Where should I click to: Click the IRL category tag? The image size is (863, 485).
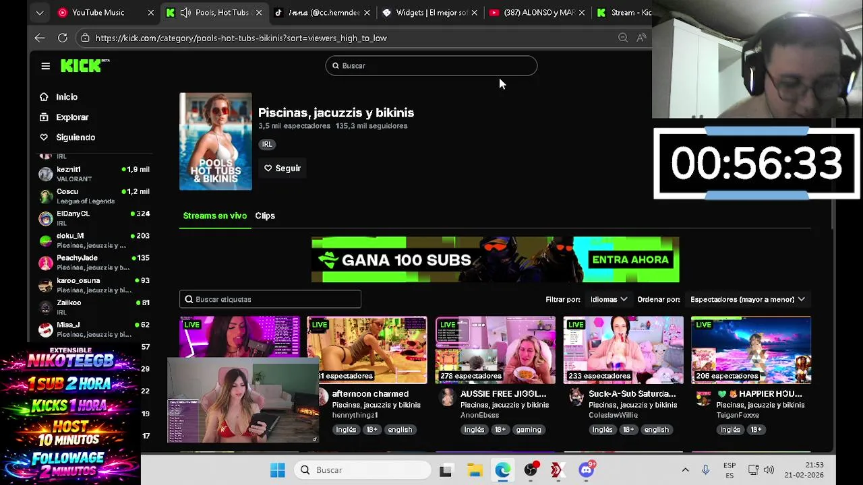point(267,144)
